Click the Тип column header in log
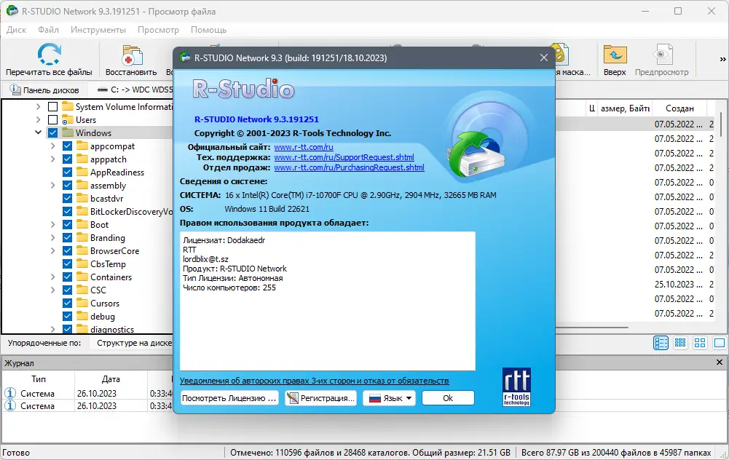Screen dimensions: 729x460 click(38, 379)
